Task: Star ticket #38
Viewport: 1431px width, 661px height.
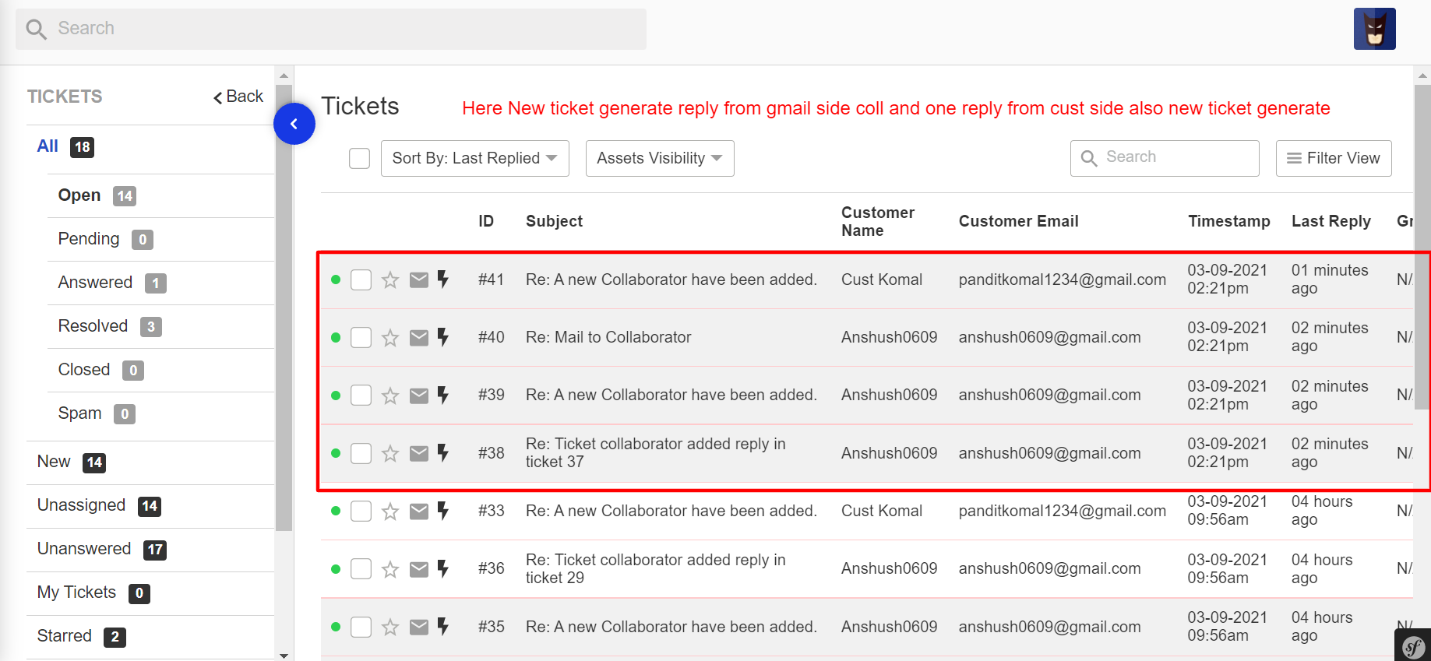Action: coord(390,453)
